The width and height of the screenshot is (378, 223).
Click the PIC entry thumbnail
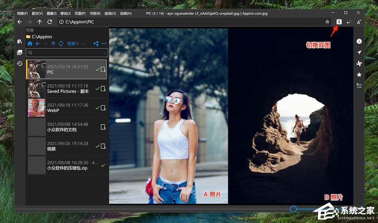36,70
